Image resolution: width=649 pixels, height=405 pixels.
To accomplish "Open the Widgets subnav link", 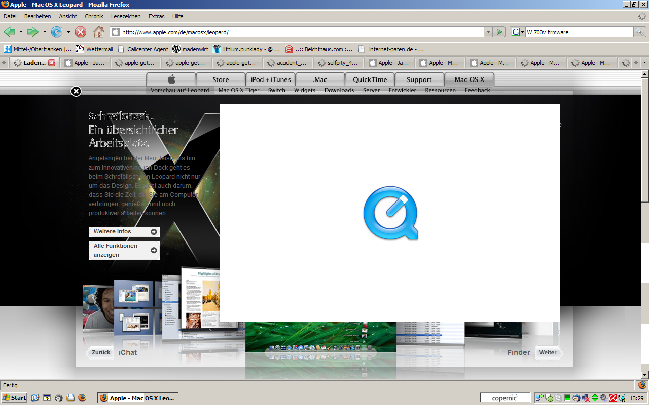I will [305, 90].
